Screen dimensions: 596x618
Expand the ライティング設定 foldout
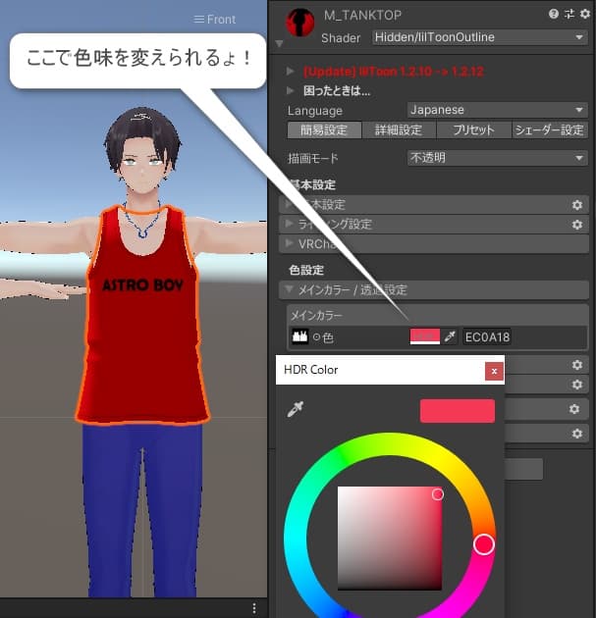[289, 224]
